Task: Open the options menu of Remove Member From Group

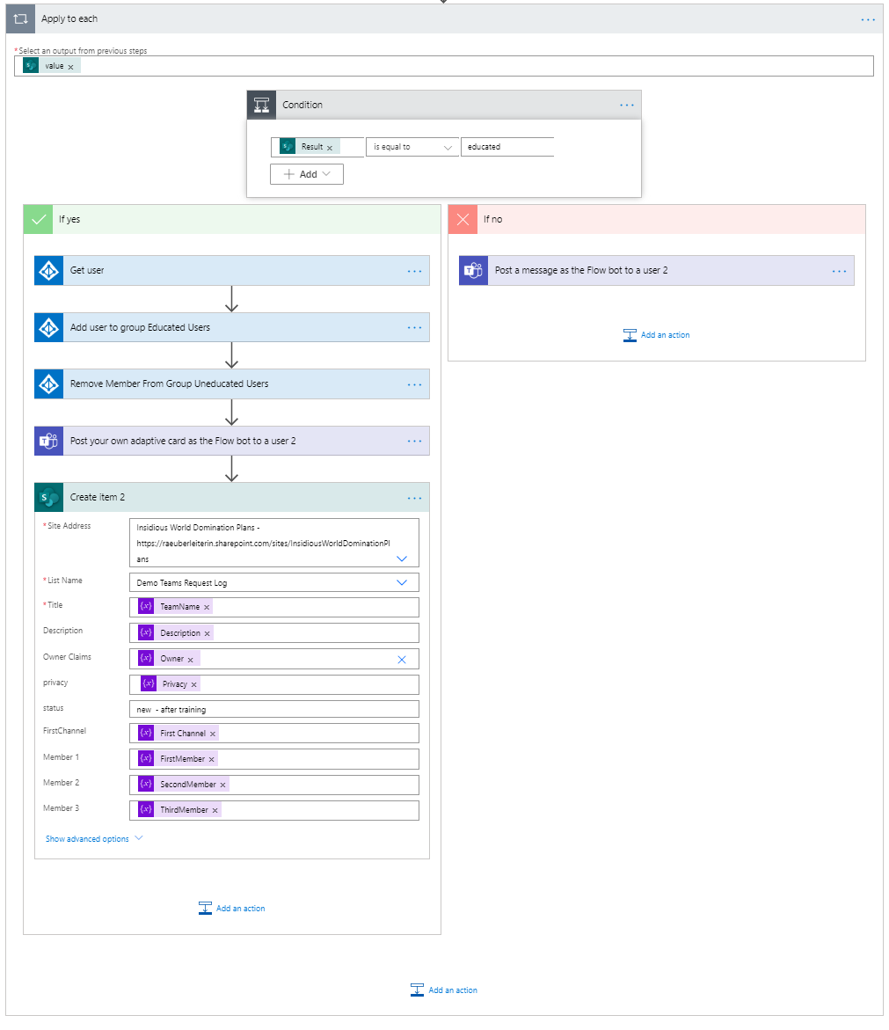Action: (x=414, y=384)
